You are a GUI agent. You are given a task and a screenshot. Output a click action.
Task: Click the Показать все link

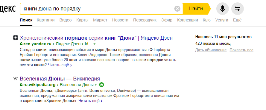[241, 50]
